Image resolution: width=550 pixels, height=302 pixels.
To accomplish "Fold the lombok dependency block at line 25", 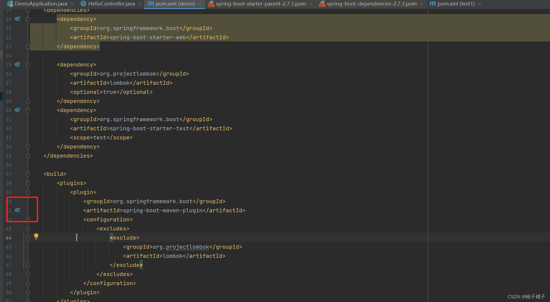I will 28,65.
